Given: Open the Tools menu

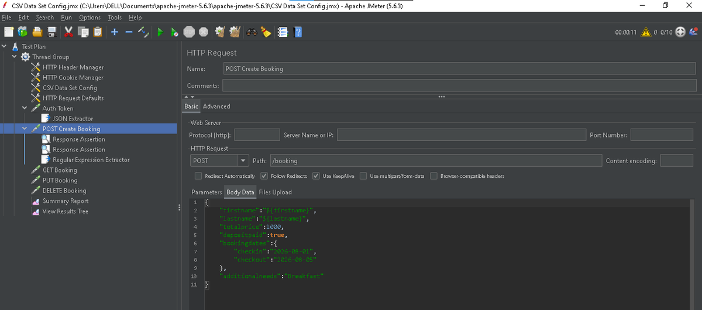Looking at the screenshot, I should click(x=115, y=18).
